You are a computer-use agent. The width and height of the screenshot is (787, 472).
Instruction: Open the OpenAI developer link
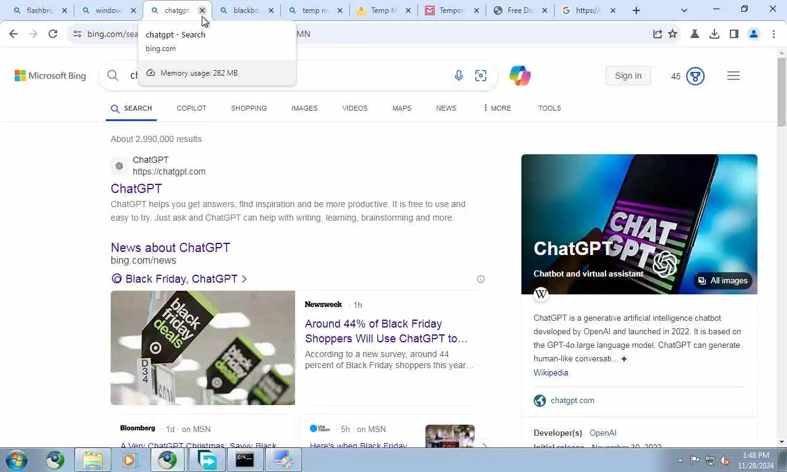point(603,433)
